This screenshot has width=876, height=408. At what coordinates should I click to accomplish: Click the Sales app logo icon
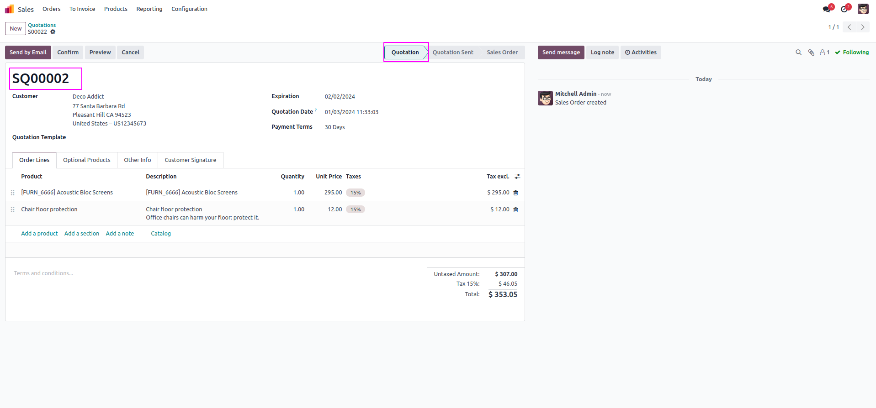(9, 9)
